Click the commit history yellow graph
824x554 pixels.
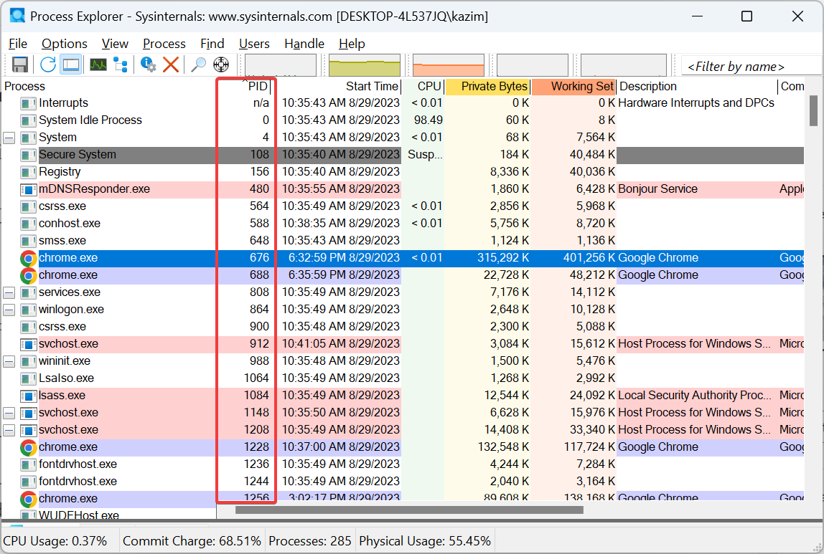pyautogui.click(x=365, y=65)
